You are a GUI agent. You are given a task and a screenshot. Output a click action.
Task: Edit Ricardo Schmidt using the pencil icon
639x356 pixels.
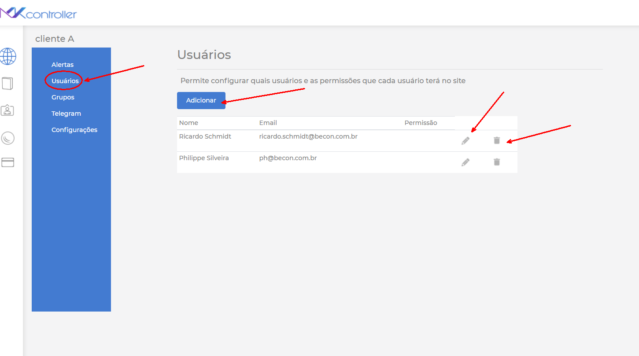(465, 140)
